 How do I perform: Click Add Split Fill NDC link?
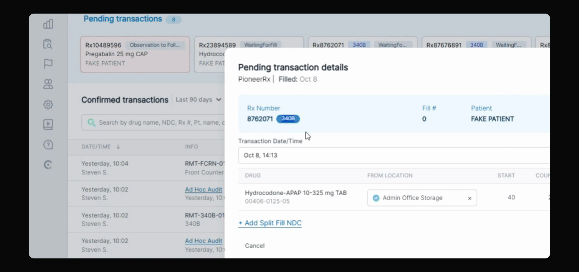[x=270, y=223]
